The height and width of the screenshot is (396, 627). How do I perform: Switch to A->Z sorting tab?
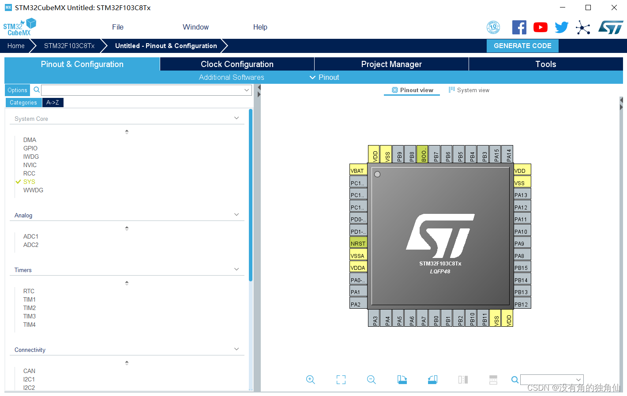coord(53,102)
